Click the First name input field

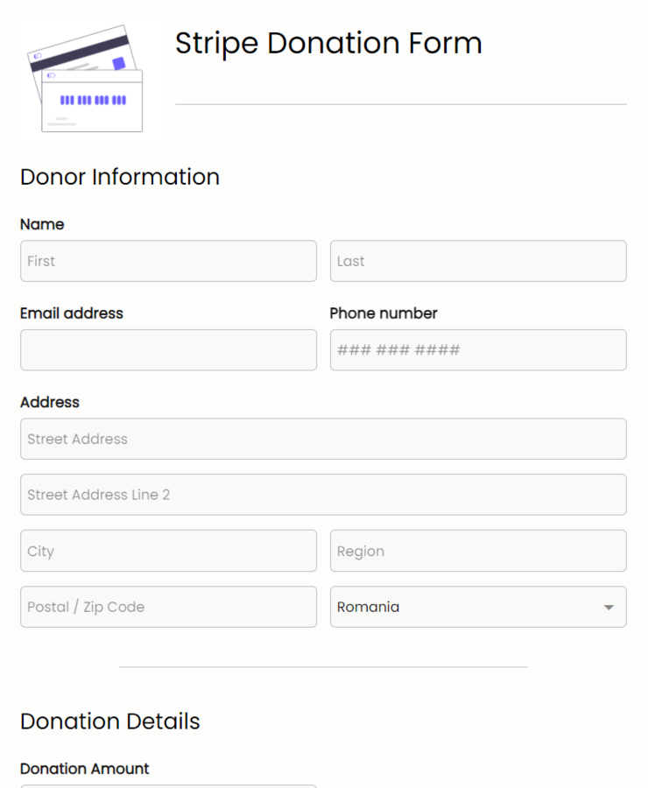[168, 261]
